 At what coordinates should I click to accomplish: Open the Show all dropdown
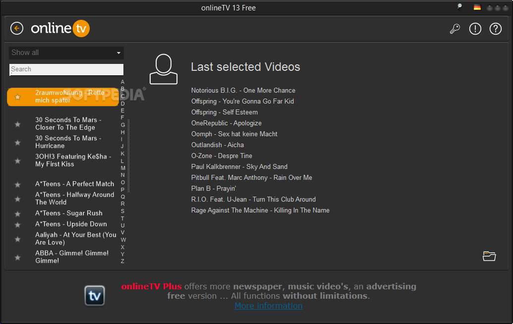tap(66, 53)
